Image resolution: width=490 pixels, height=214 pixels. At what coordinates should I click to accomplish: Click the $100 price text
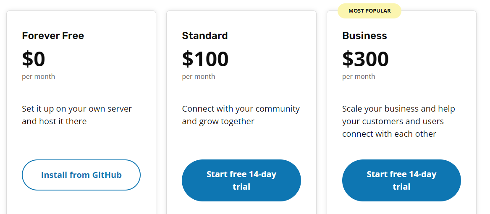(205, 59)
